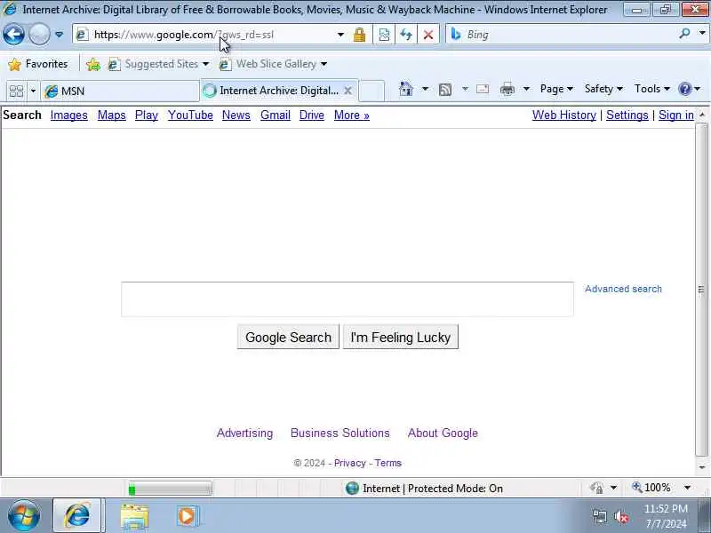Image resolution: width=711 pixels, height=533 pixels.
Task: Open the Suggested Sites dropdown
Action: (x=159, y=64)
